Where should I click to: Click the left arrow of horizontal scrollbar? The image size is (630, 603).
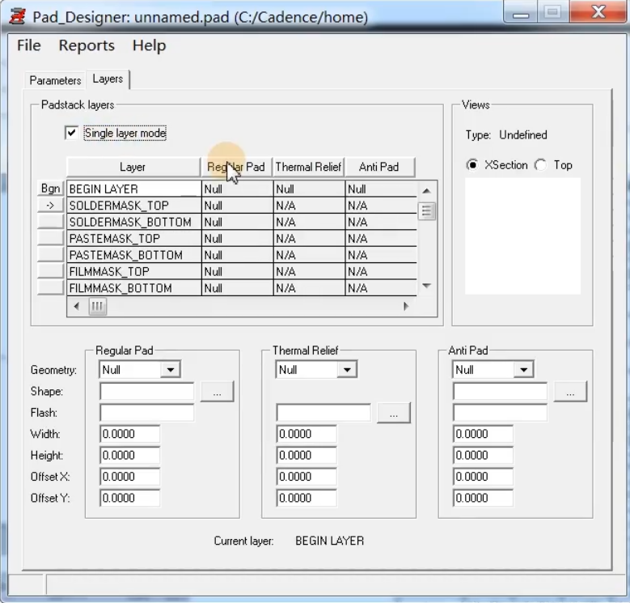point(77,306)
